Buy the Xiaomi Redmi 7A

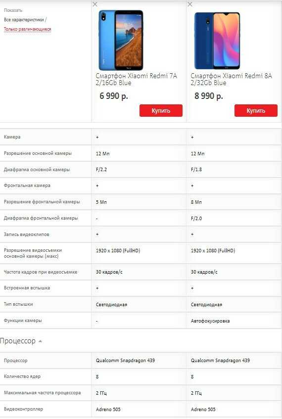[x=161, y=110]
